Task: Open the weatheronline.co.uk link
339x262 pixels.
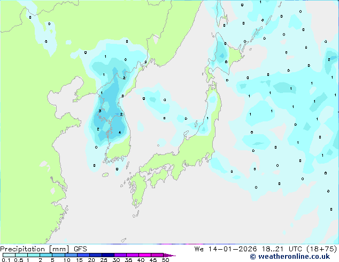Action: (x=290, y=257)
